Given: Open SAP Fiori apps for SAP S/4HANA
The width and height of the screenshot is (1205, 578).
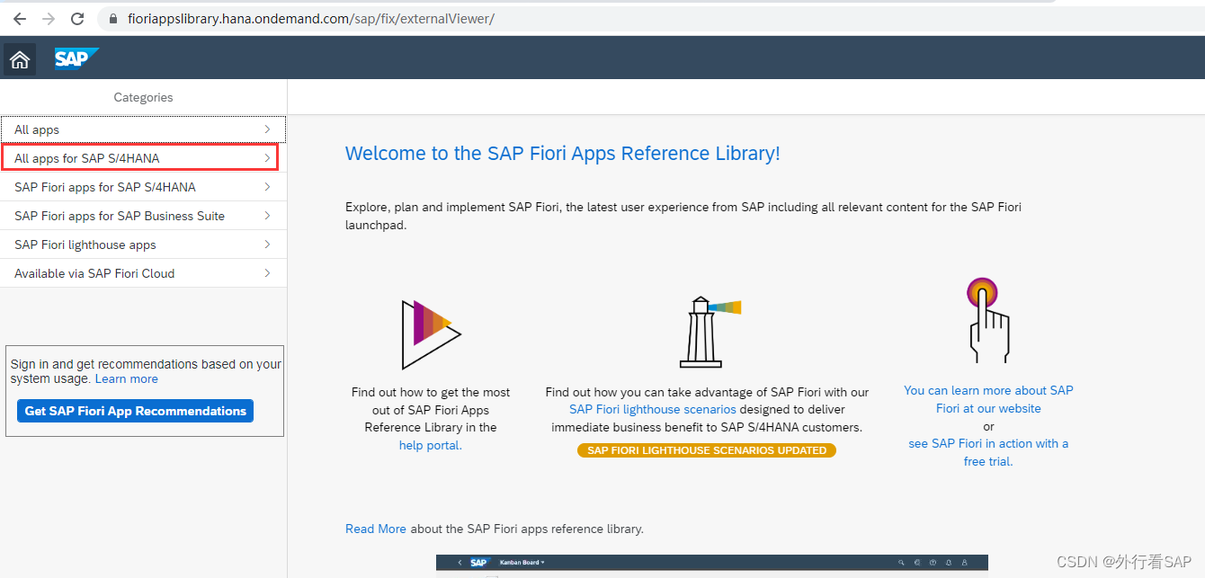Looking at the screenshot, I should 143,187.
